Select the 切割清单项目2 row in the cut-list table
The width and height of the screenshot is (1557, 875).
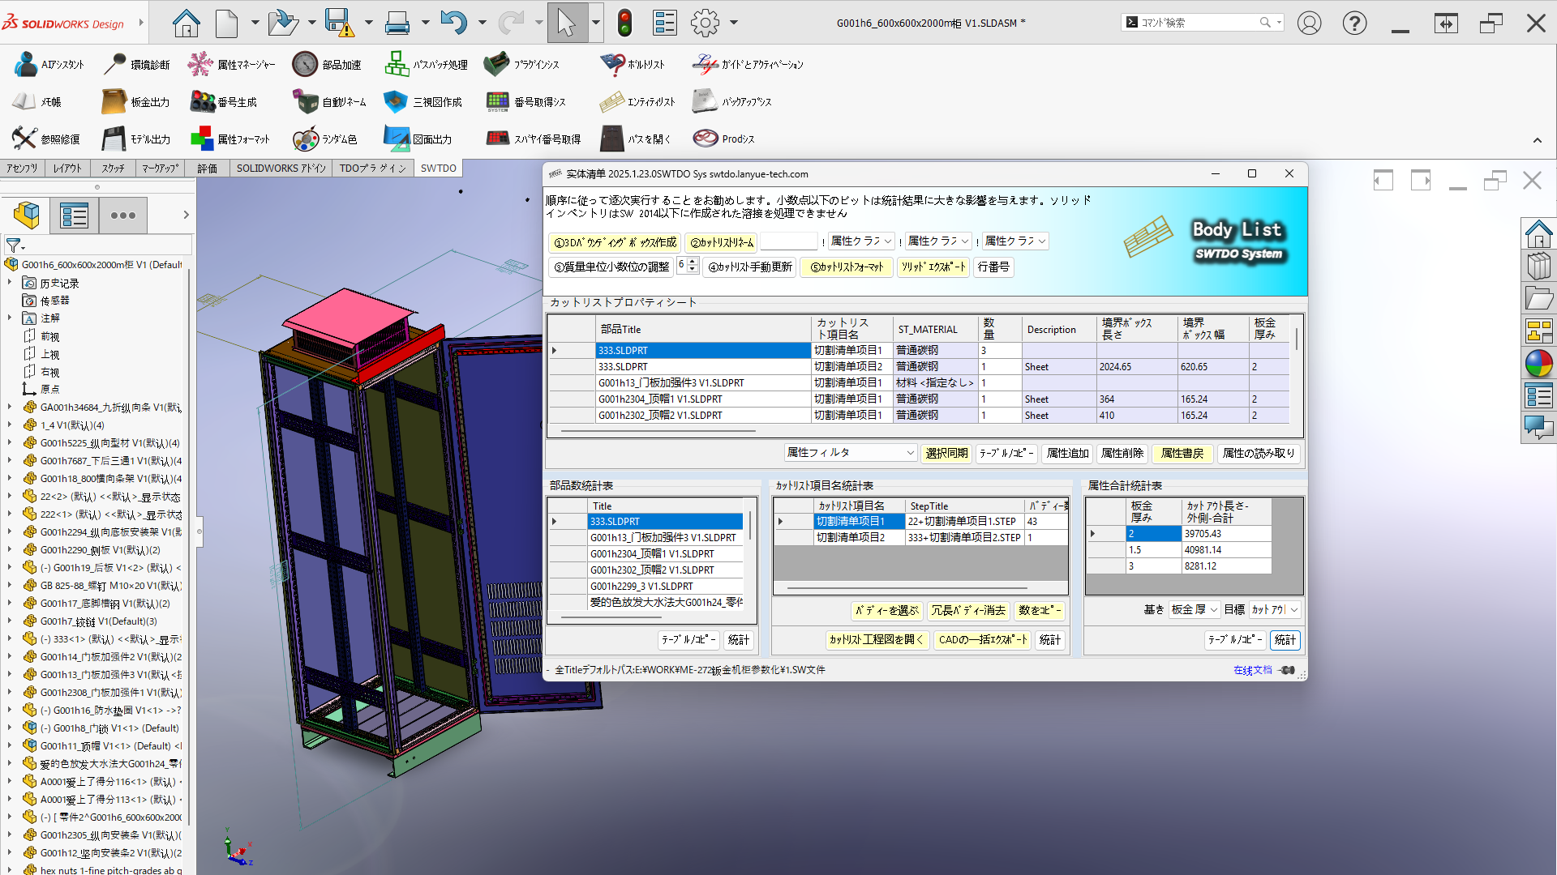(850, 538)
